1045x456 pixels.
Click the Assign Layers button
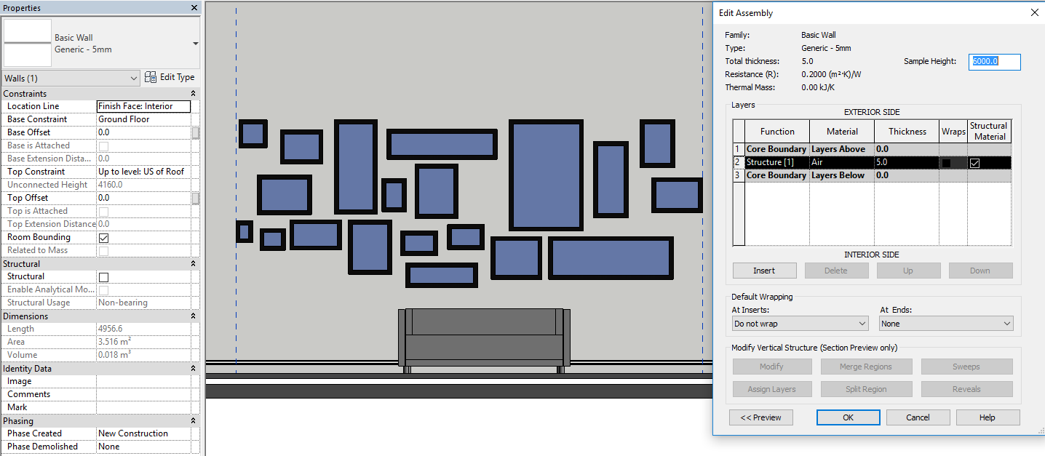coord(771,388)
